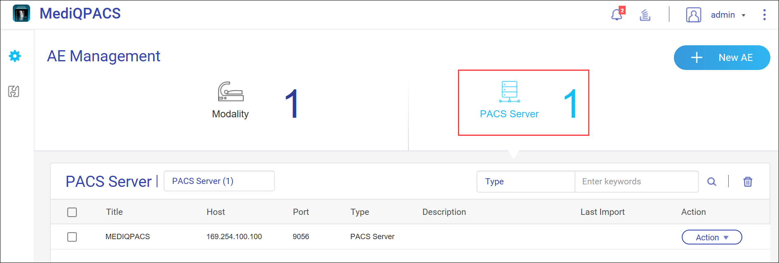779x263 pixels.
Task: Open the second sidebar icon below gear
Action: [x=14, y=91]
